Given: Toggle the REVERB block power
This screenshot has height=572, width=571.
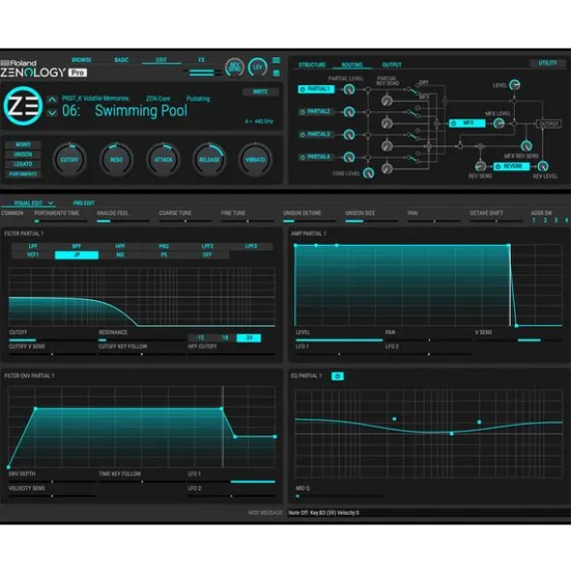Looking at the screenshot, I should tap(497, 166).
